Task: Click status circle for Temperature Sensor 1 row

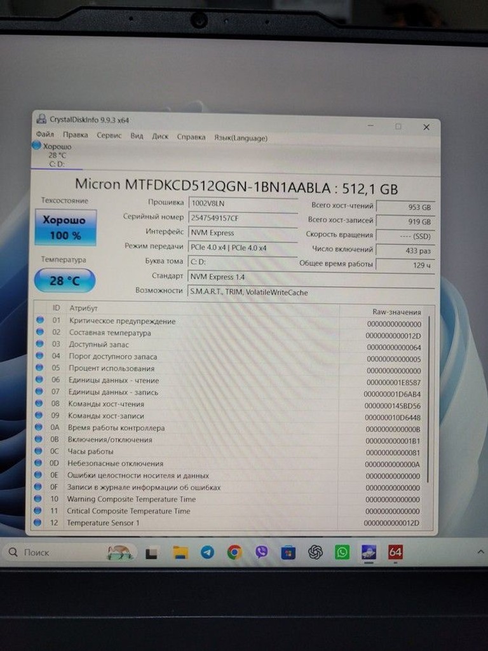Action: coord(37,523)
